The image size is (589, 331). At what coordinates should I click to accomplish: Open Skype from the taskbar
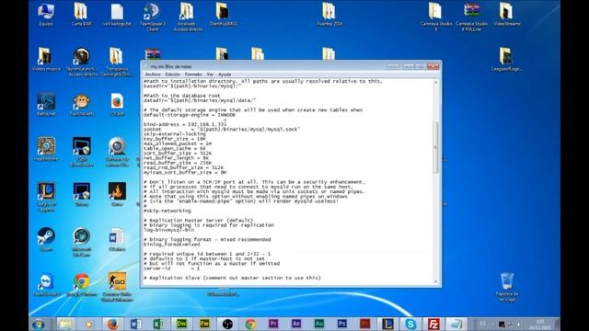[410, 324]
